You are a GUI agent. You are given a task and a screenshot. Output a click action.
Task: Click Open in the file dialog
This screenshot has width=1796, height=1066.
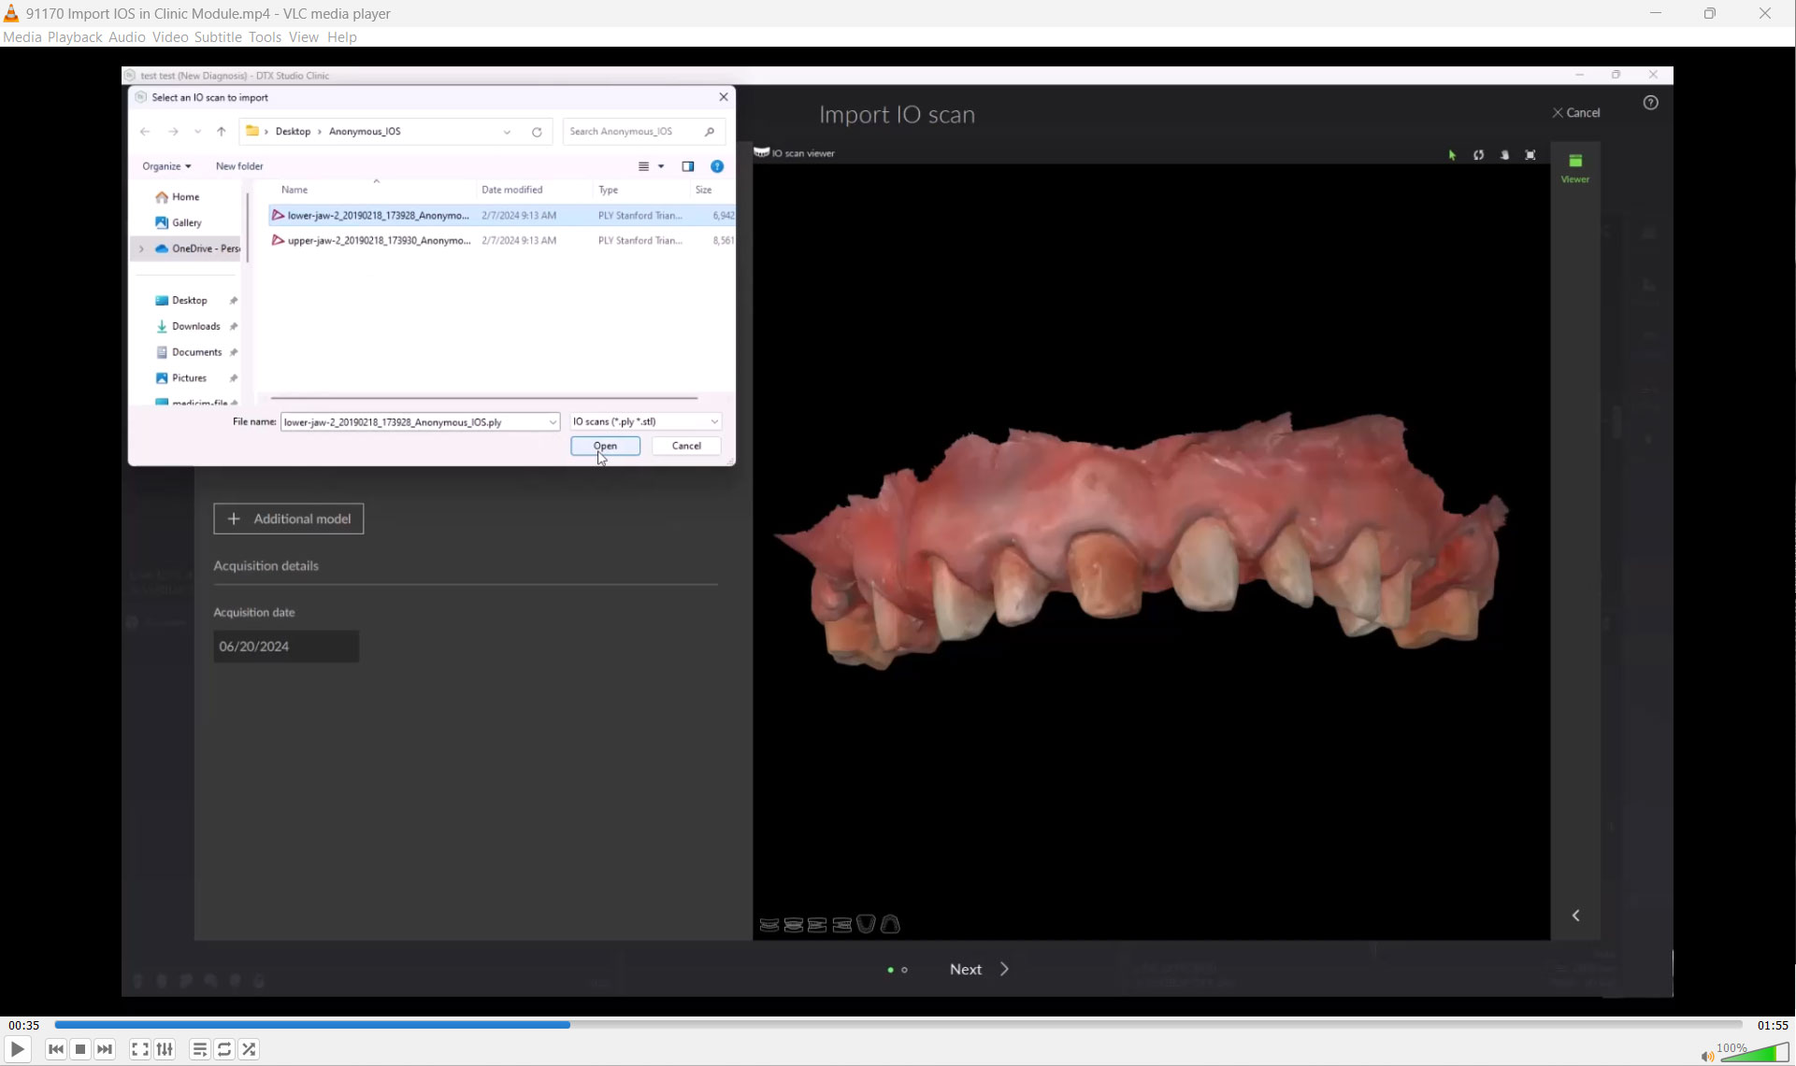click(x=605, y=446)
